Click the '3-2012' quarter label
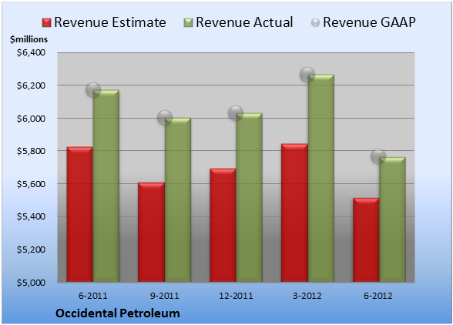Screen dimensions: 453x325 [307, 296]
